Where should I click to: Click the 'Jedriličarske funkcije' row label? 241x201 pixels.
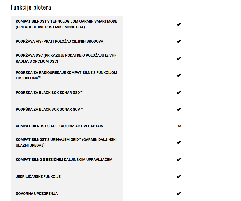(38, 177)
